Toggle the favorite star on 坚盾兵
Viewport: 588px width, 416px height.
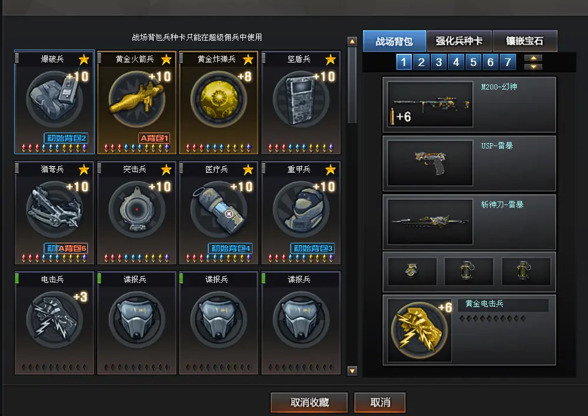pos(330,60)
